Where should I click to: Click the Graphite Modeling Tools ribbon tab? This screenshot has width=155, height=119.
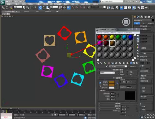point(11,12)
